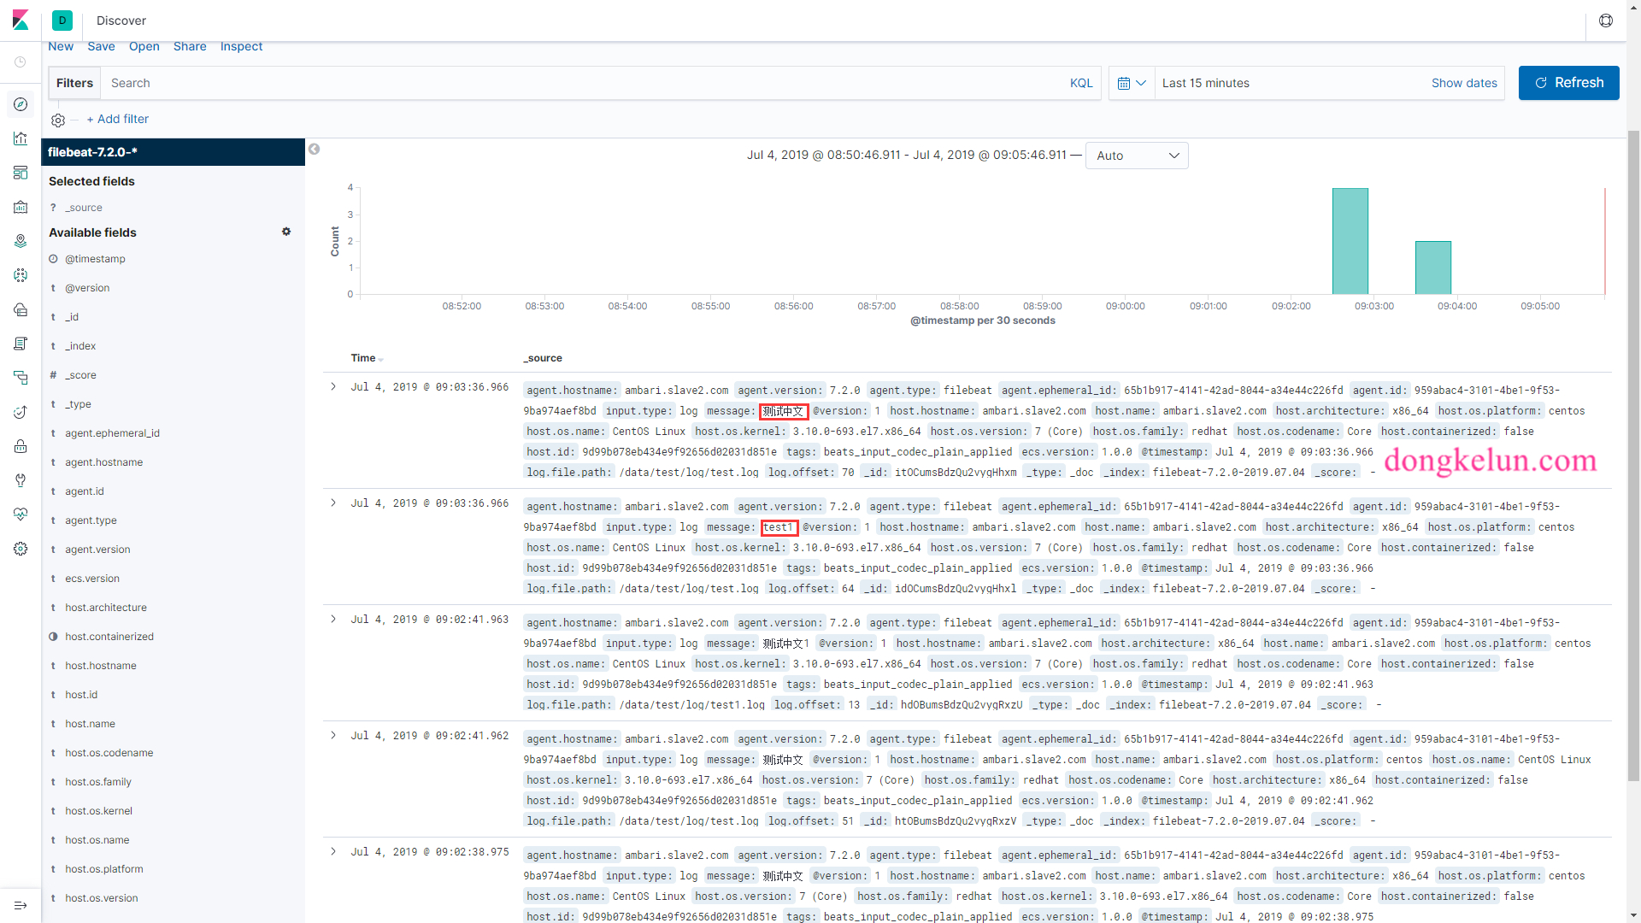The height and width of the screenshot is (923, 1641).
Task: Click the green D space avatar
Action: [x=62, y=21]
